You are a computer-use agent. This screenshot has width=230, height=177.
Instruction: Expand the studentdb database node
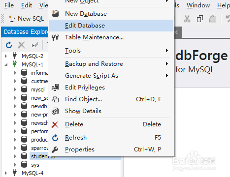pyautogui.click(x=15, y=156)
